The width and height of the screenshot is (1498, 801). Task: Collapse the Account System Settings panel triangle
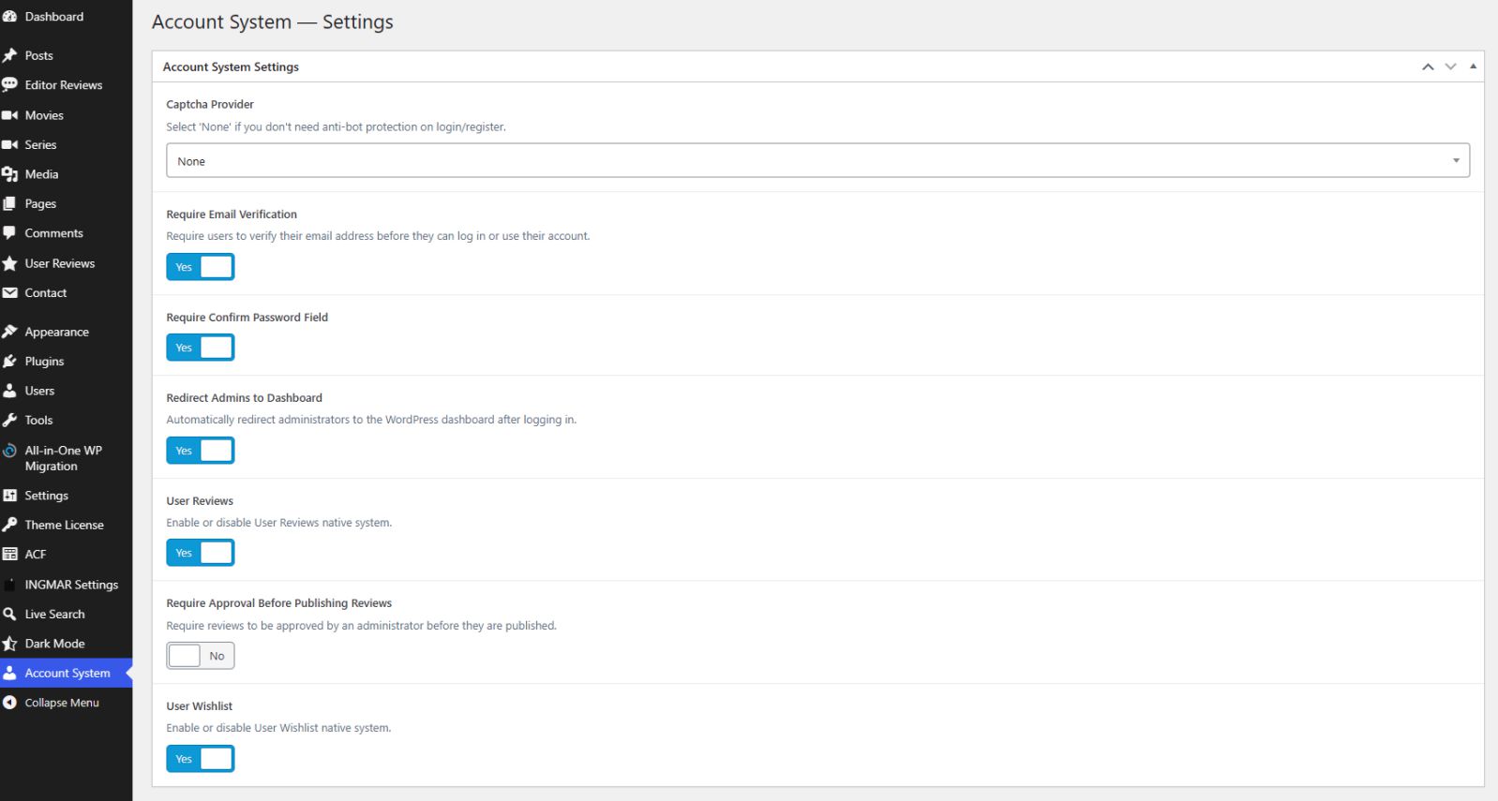(x=1473, y=67)
